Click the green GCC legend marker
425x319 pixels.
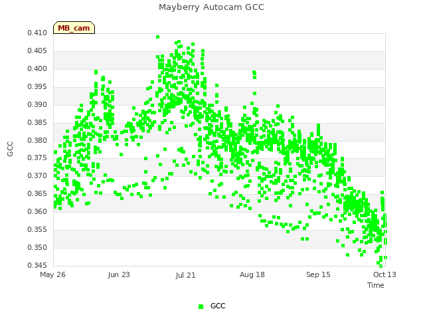201,306
